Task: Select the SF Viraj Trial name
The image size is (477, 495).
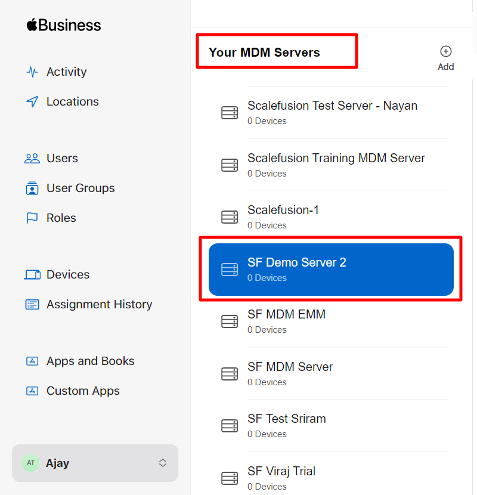Action: pos(281,471)
